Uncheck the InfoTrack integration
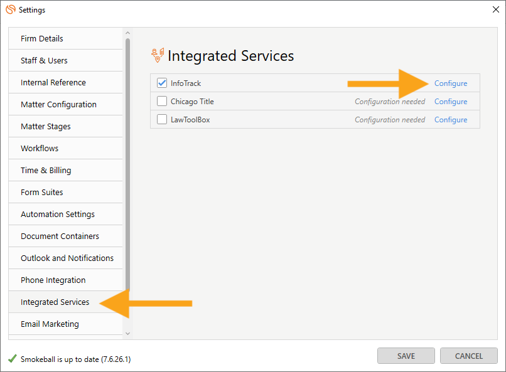Image resolution: width=506 pixels, height=372 pixels. click(x=161, y=83)
